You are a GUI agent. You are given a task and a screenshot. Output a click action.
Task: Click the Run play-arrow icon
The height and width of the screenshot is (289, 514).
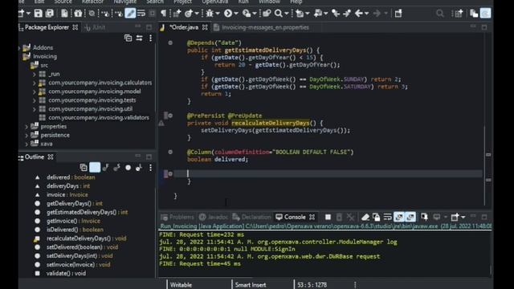[228, 14]
